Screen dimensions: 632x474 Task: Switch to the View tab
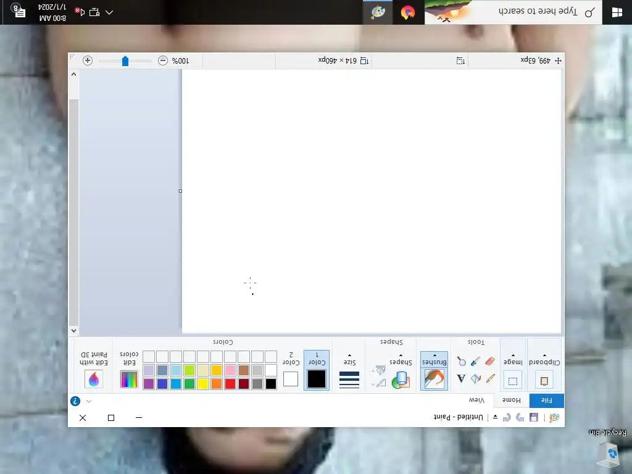point(476,400)
